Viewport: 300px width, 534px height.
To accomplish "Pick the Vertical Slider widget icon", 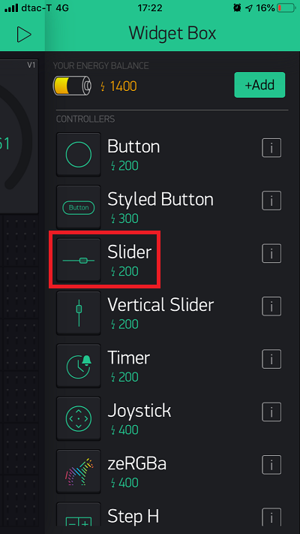I will pos(79,313).
